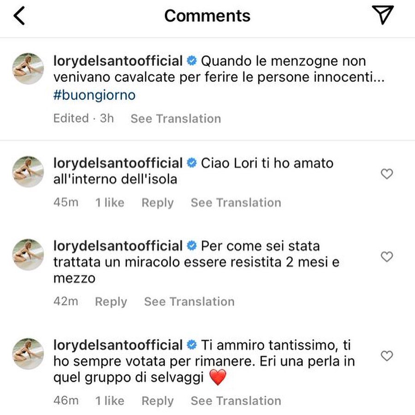This screenshot has height=415, width=415.
Task: Tap the avatar beside "Ti ammiro tantissimo"
Action: [28, 354]
